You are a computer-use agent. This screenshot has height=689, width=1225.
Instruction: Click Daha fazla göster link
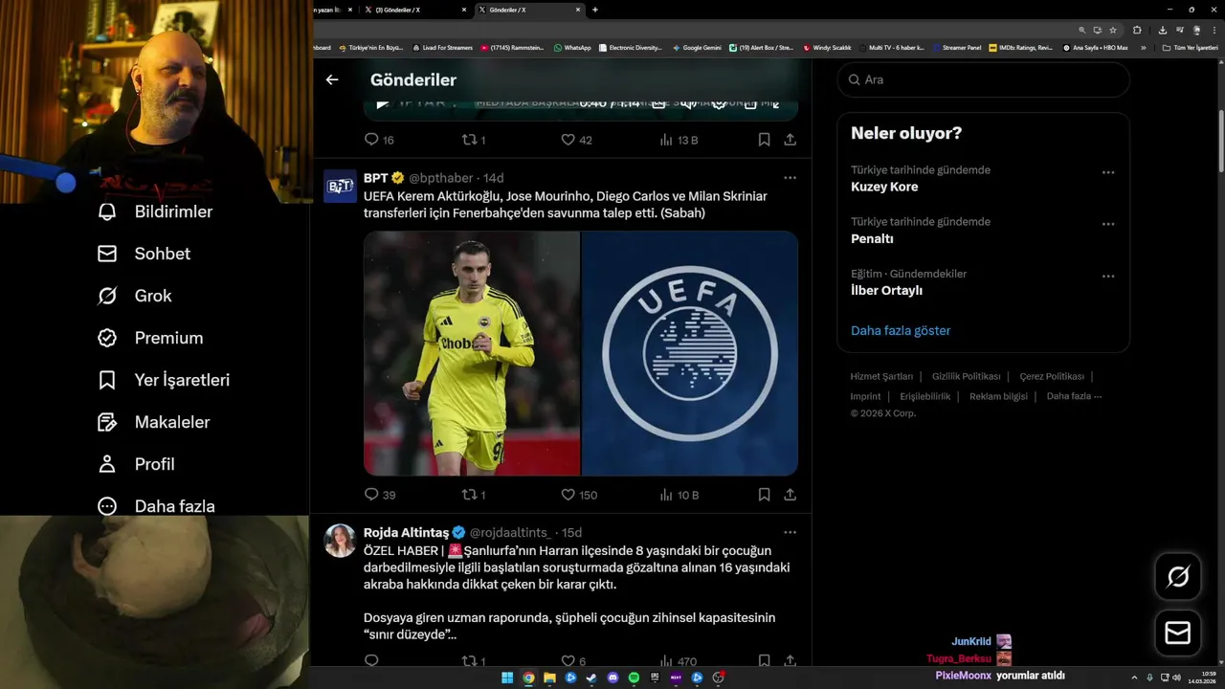coord(901,330)
